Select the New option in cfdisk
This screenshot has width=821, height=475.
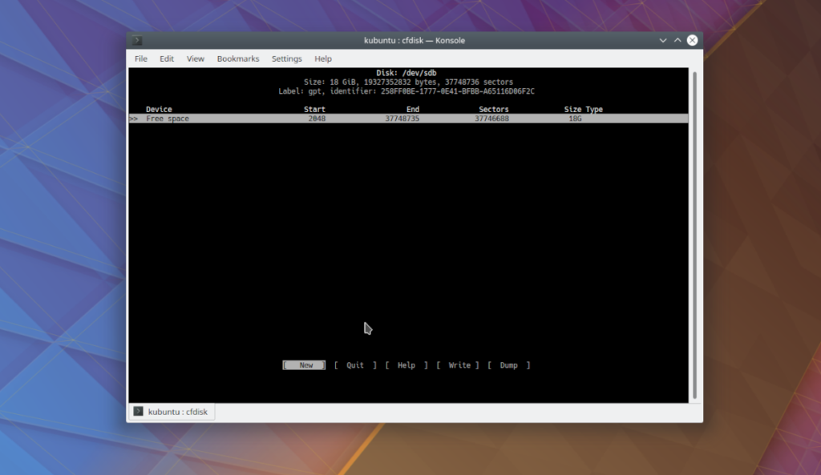(305, 365)
